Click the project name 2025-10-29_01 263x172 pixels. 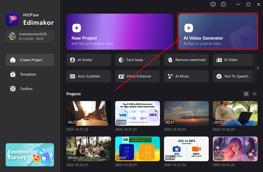pyautogui.click(x=126, y=165)
